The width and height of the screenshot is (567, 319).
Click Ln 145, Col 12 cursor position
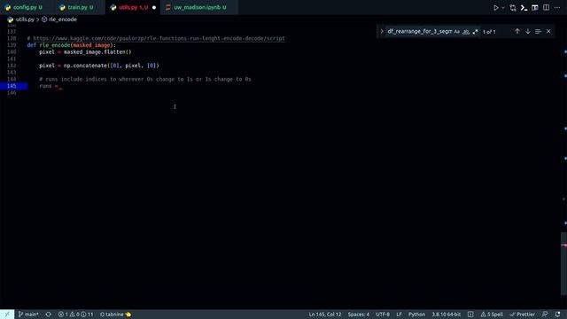(x=325, y=315)
